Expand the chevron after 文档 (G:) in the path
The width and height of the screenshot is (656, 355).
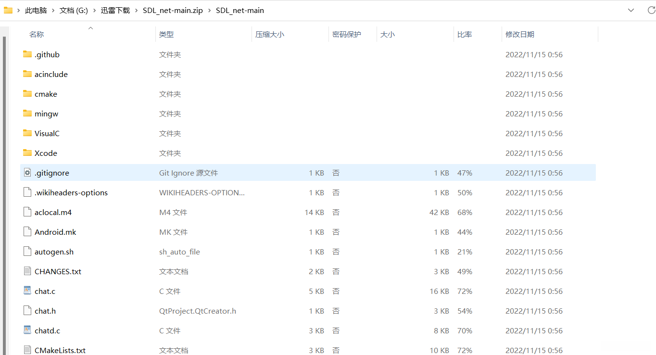point(95,10)
